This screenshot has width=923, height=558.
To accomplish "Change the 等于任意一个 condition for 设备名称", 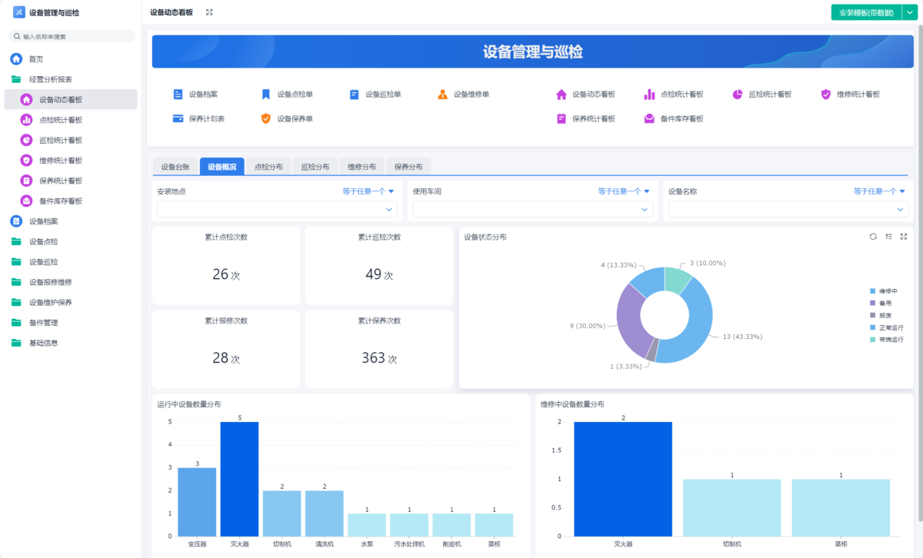I will pos(879,191).
